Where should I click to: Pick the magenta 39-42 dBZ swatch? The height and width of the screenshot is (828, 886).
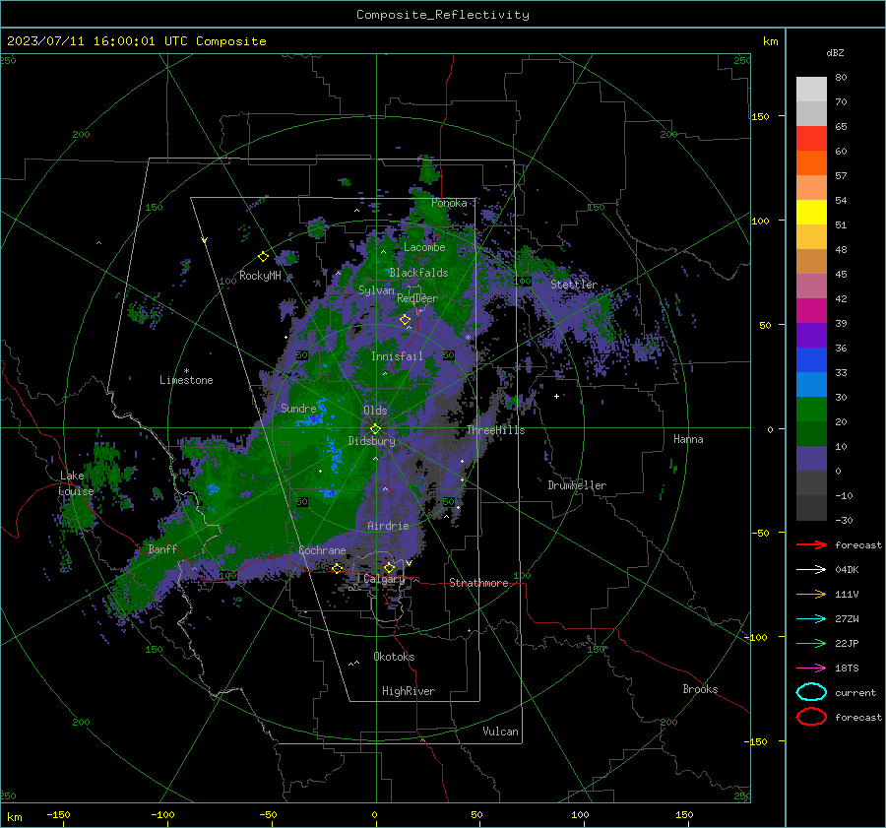811,310
